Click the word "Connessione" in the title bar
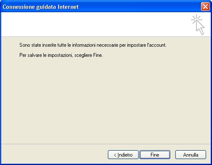 (x=19, y=7)
